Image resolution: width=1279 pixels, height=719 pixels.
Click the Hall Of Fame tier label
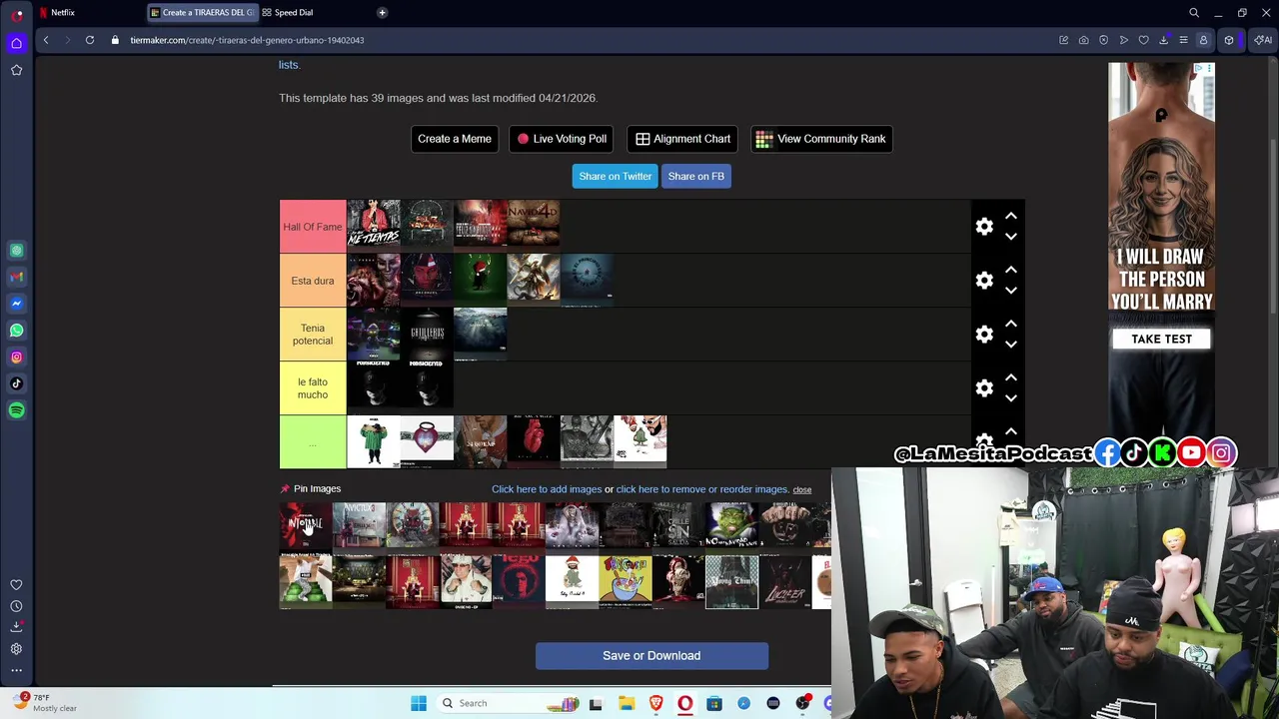[313, 227]
